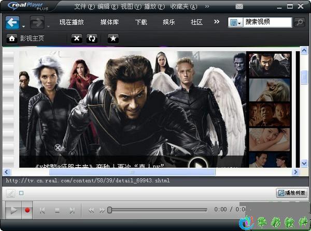This screenshot has width=311, height=231.
Task: Select the thumbnail with three men
Action: pyautogui.click(x=269, y=114)
